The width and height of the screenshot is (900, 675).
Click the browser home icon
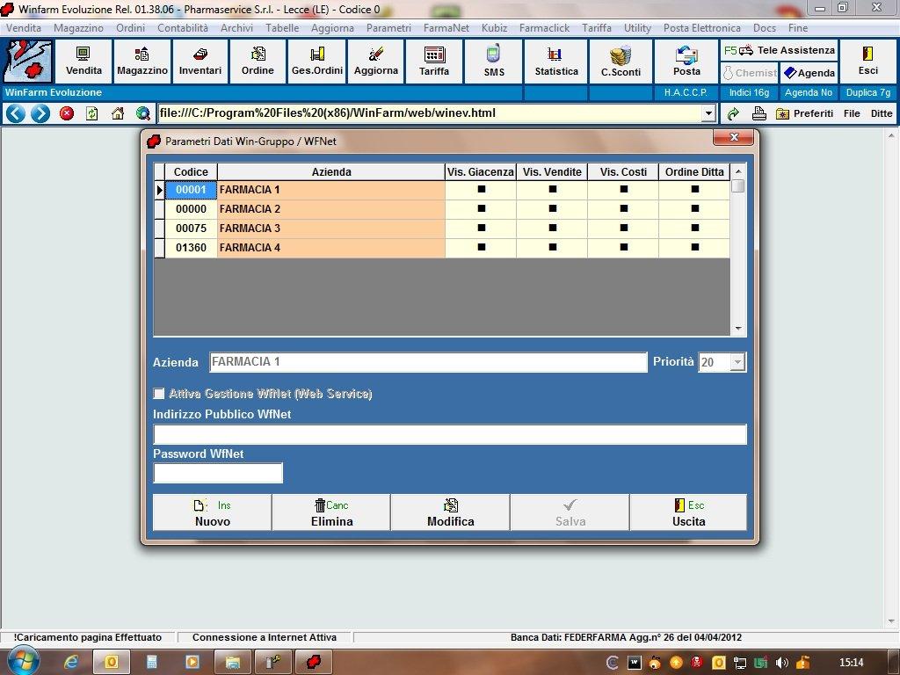(118, 113)
